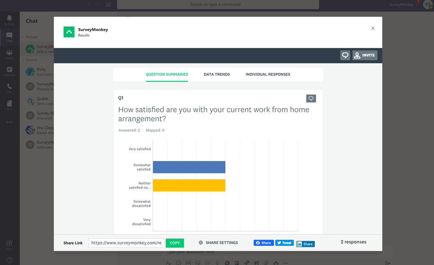Open Calls in the left sidebar
The image size is (434, 265).
(10, 89)
